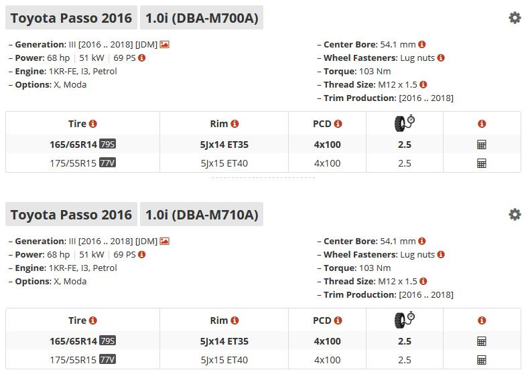Click the Power info icon under DBA-M700A
Screen dimensions: 528x374
(142, 58)
